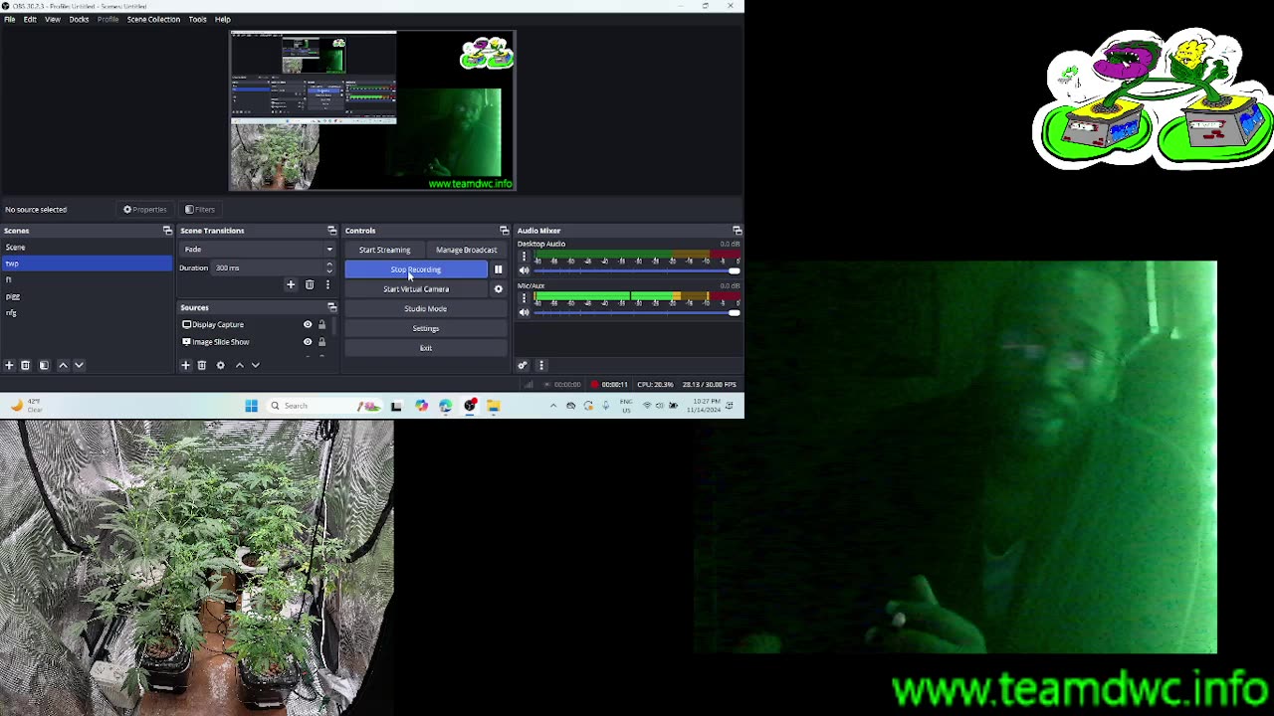The width and height of the screenshot is (1274, 716).
Task: Mute Mic/Aux speaker icon
Action: pos(524,312)
